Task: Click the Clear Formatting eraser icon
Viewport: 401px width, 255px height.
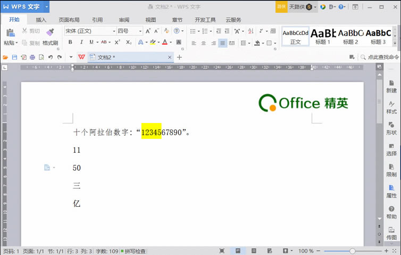Action: (166, 31)
